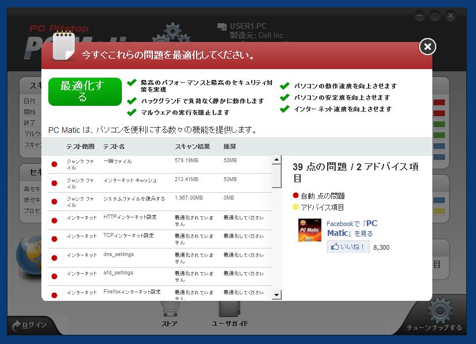476x344 pixels.
Task: Select the Firefoxインターネット設定 row
Action: tap(160, 293)
